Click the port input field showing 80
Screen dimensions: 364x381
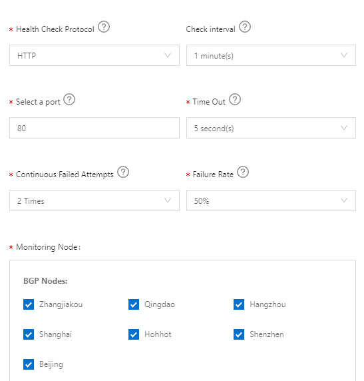(x=94, y=128)
